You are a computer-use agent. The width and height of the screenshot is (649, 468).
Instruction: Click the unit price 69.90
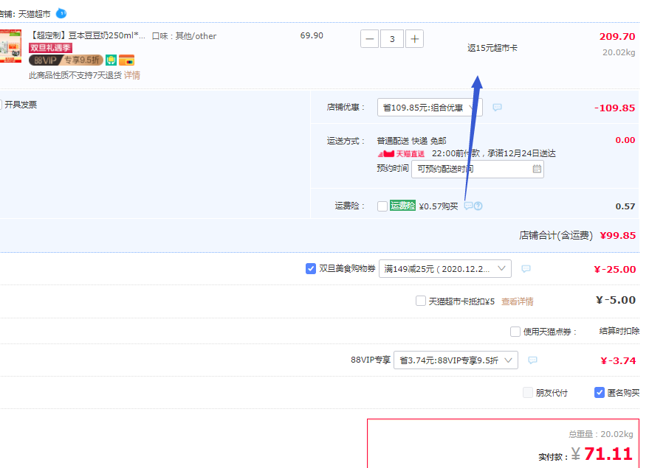point(312,35)
